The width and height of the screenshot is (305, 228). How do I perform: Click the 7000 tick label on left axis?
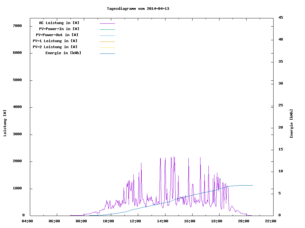(x=17, y=26)
